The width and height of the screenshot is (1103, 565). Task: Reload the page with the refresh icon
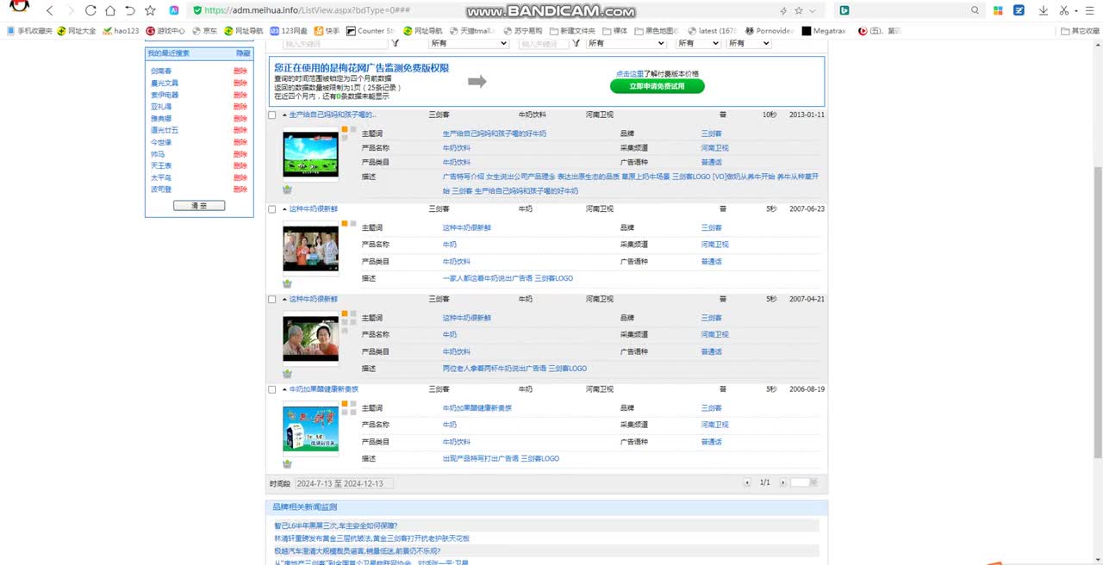click(x=90, y=10)
